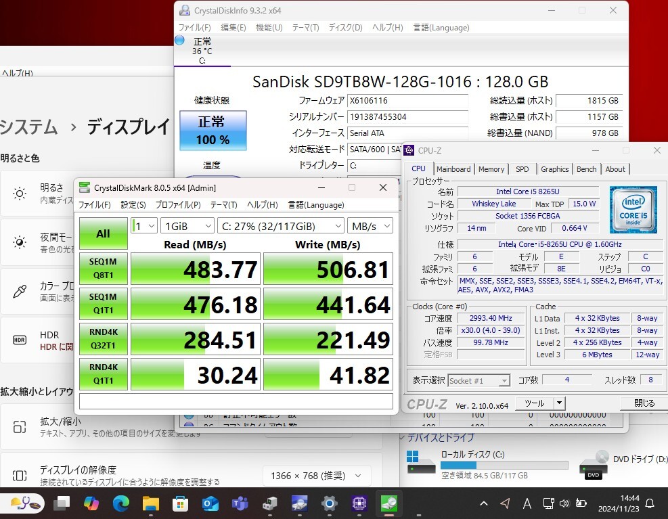Open the 1366 × 768 resolution dropdown
Image resolution: width=668 pixels, height=519 pixels.
(317, 476)
